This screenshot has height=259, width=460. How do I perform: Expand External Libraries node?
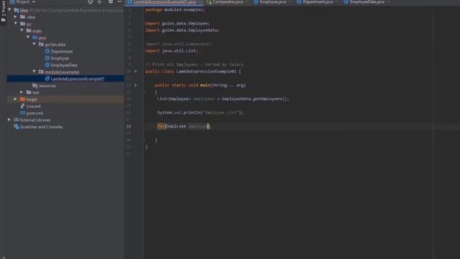click(9, 119)
